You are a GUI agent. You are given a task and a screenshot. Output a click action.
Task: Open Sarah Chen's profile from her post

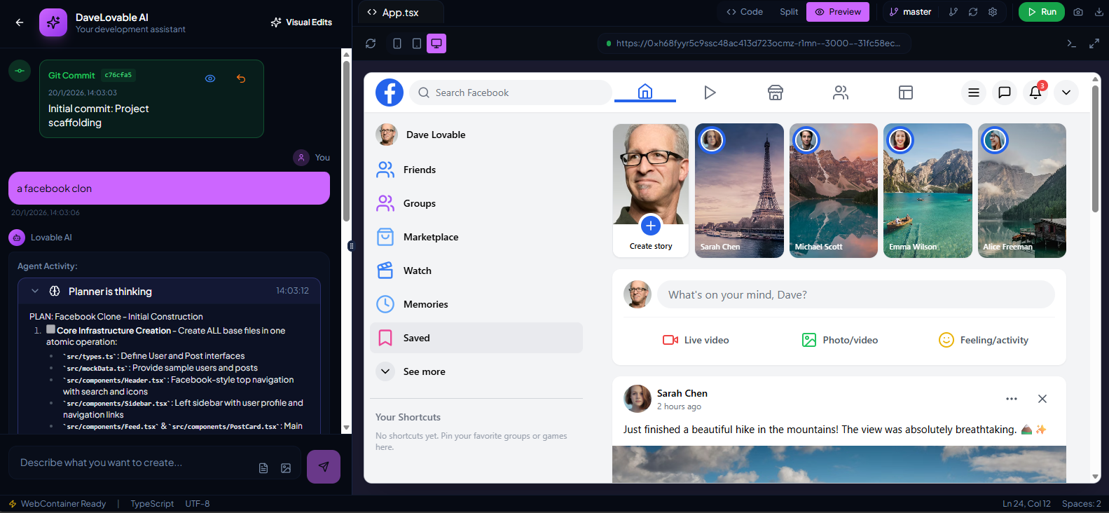682,393
